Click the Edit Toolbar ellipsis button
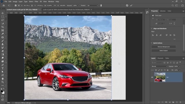 point(3,86)
